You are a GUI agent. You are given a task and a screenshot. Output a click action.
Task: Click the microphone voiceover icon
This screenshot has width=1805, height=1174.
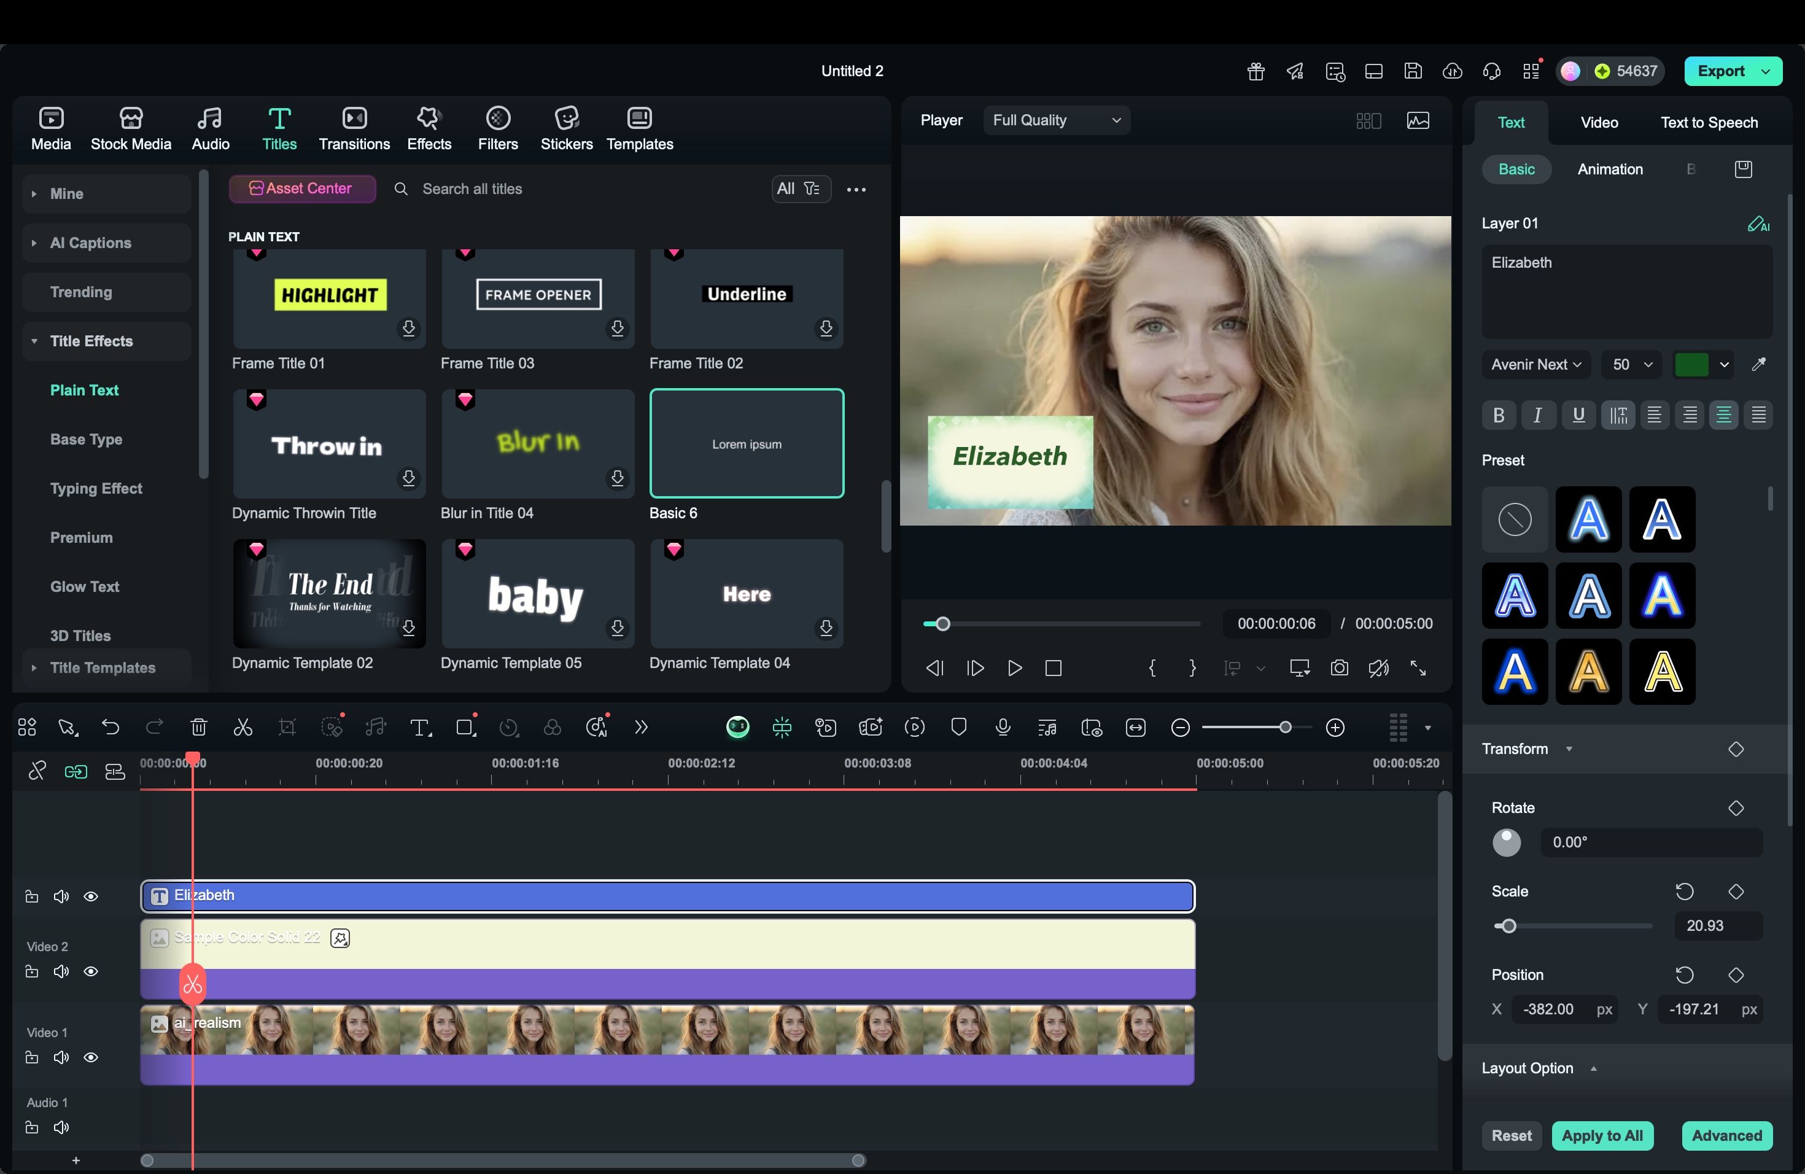[1003, 728]
